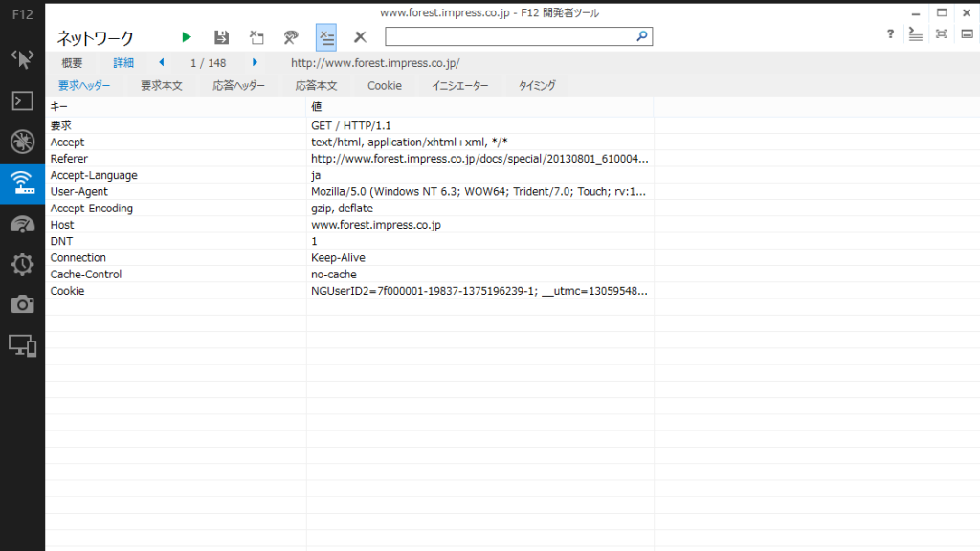Switch to 詳細 details view
Image resolution: width=980 pixels, height=551 pixels.
point(123,63)
